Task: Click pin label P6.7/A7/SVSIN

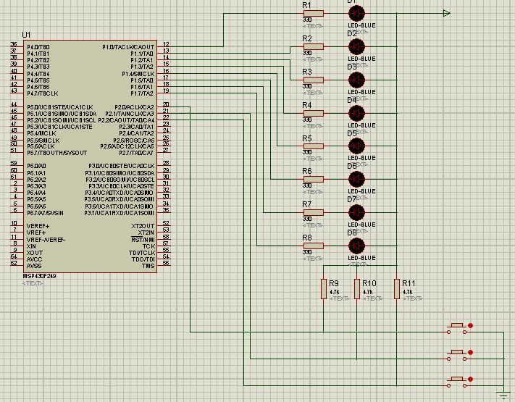Action: click(45, 213)
